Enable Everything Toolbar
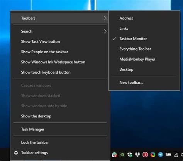The height and width of the screenshot is (161, 183). click(144, 49)
